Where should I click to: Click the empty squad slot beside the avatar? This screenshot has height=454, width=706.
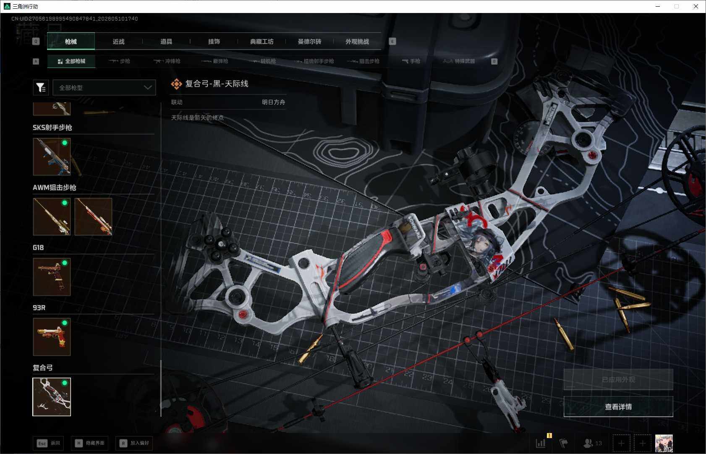(642, 443)
